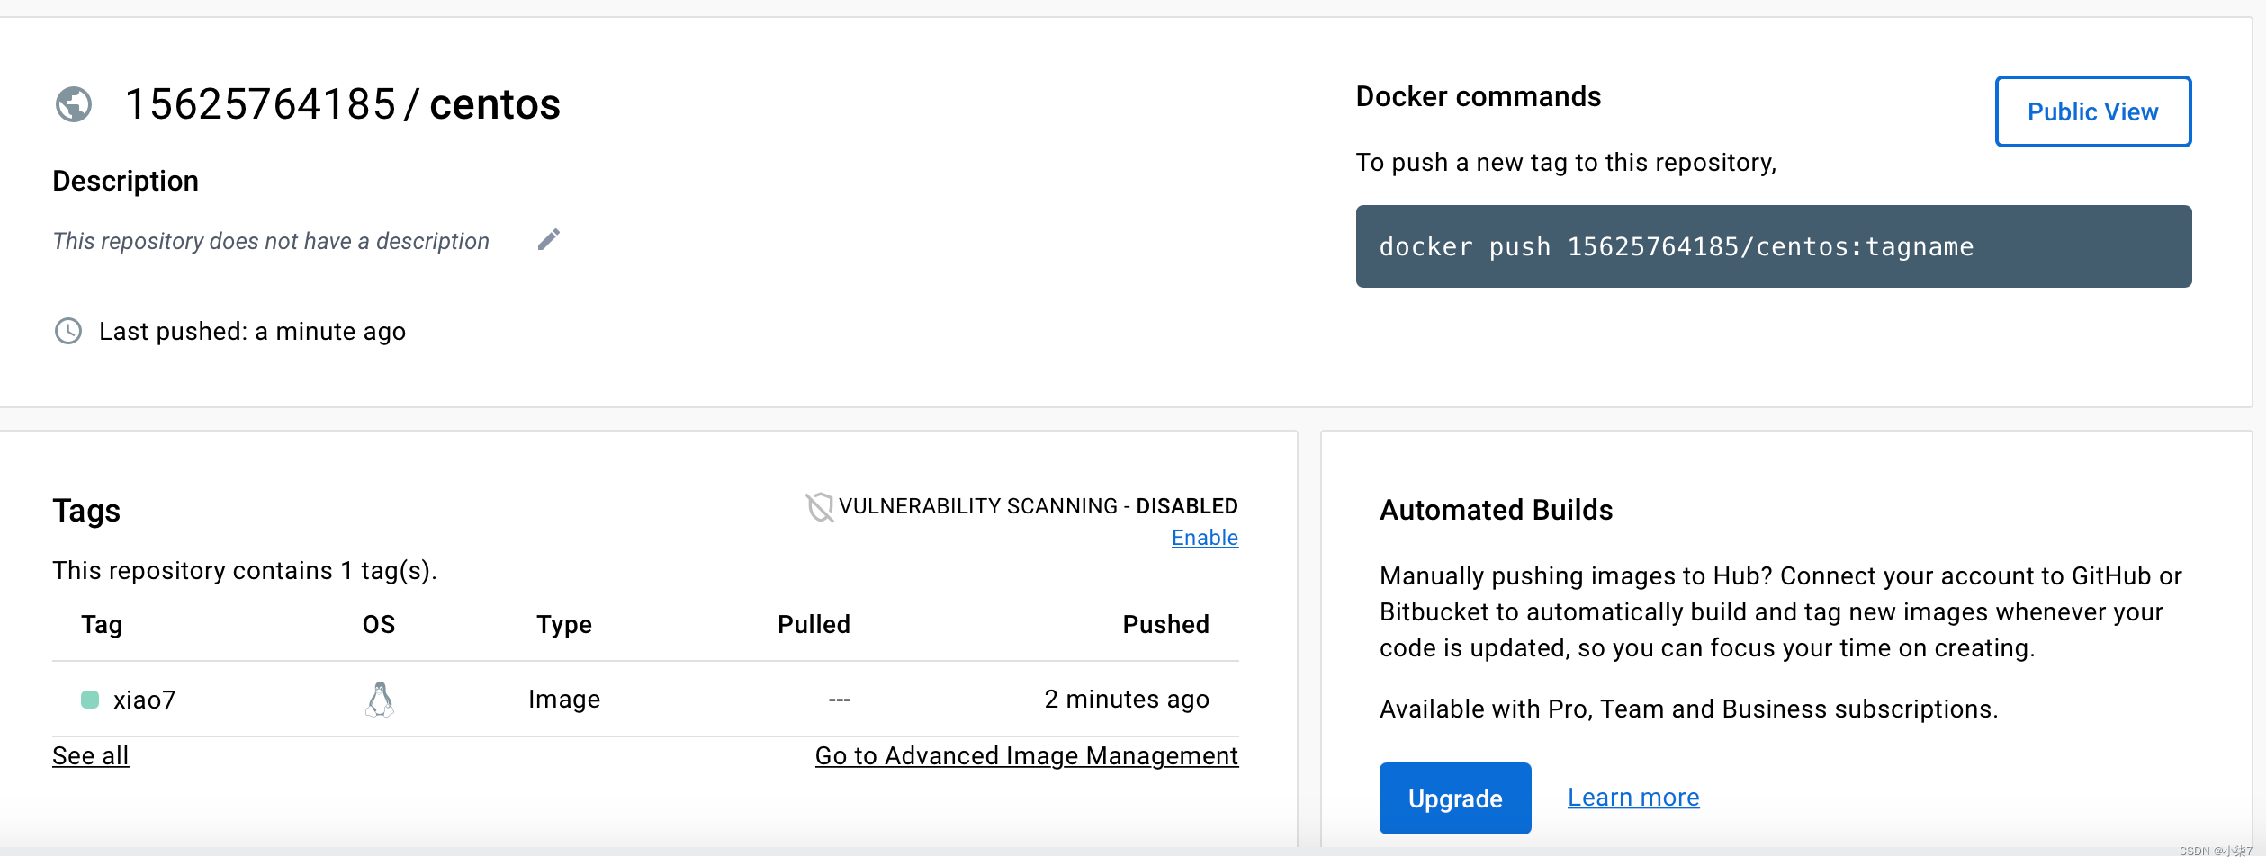Click the Description heading

point(125,182)
